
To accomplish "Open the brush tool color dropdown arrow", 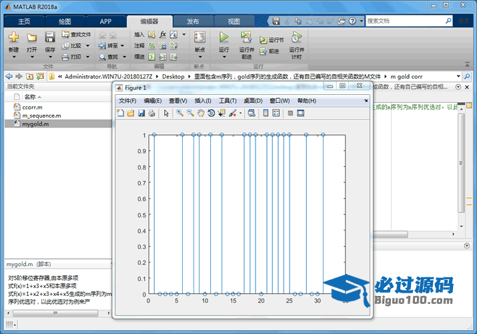I will click(240, 113).
